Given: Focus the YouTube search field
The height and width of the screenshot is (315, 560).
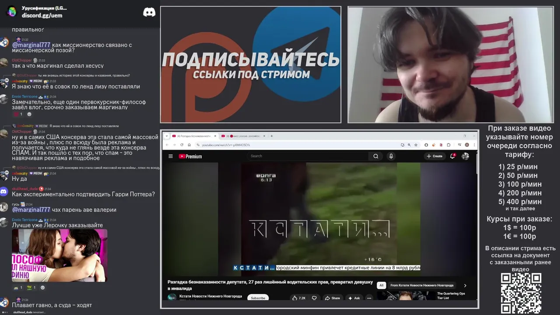Looking at the screenshot, I should 308,156.
